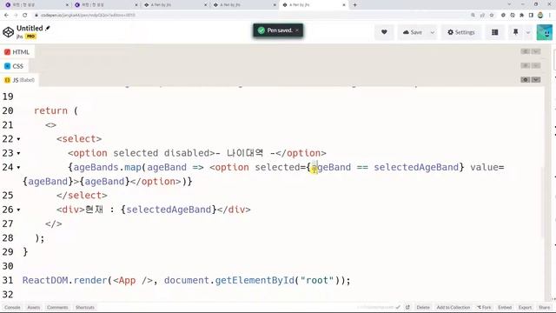Switch to the JS (Babel) editor tab
The height and width of the screenshot is (313, 556).
point(19,80)
